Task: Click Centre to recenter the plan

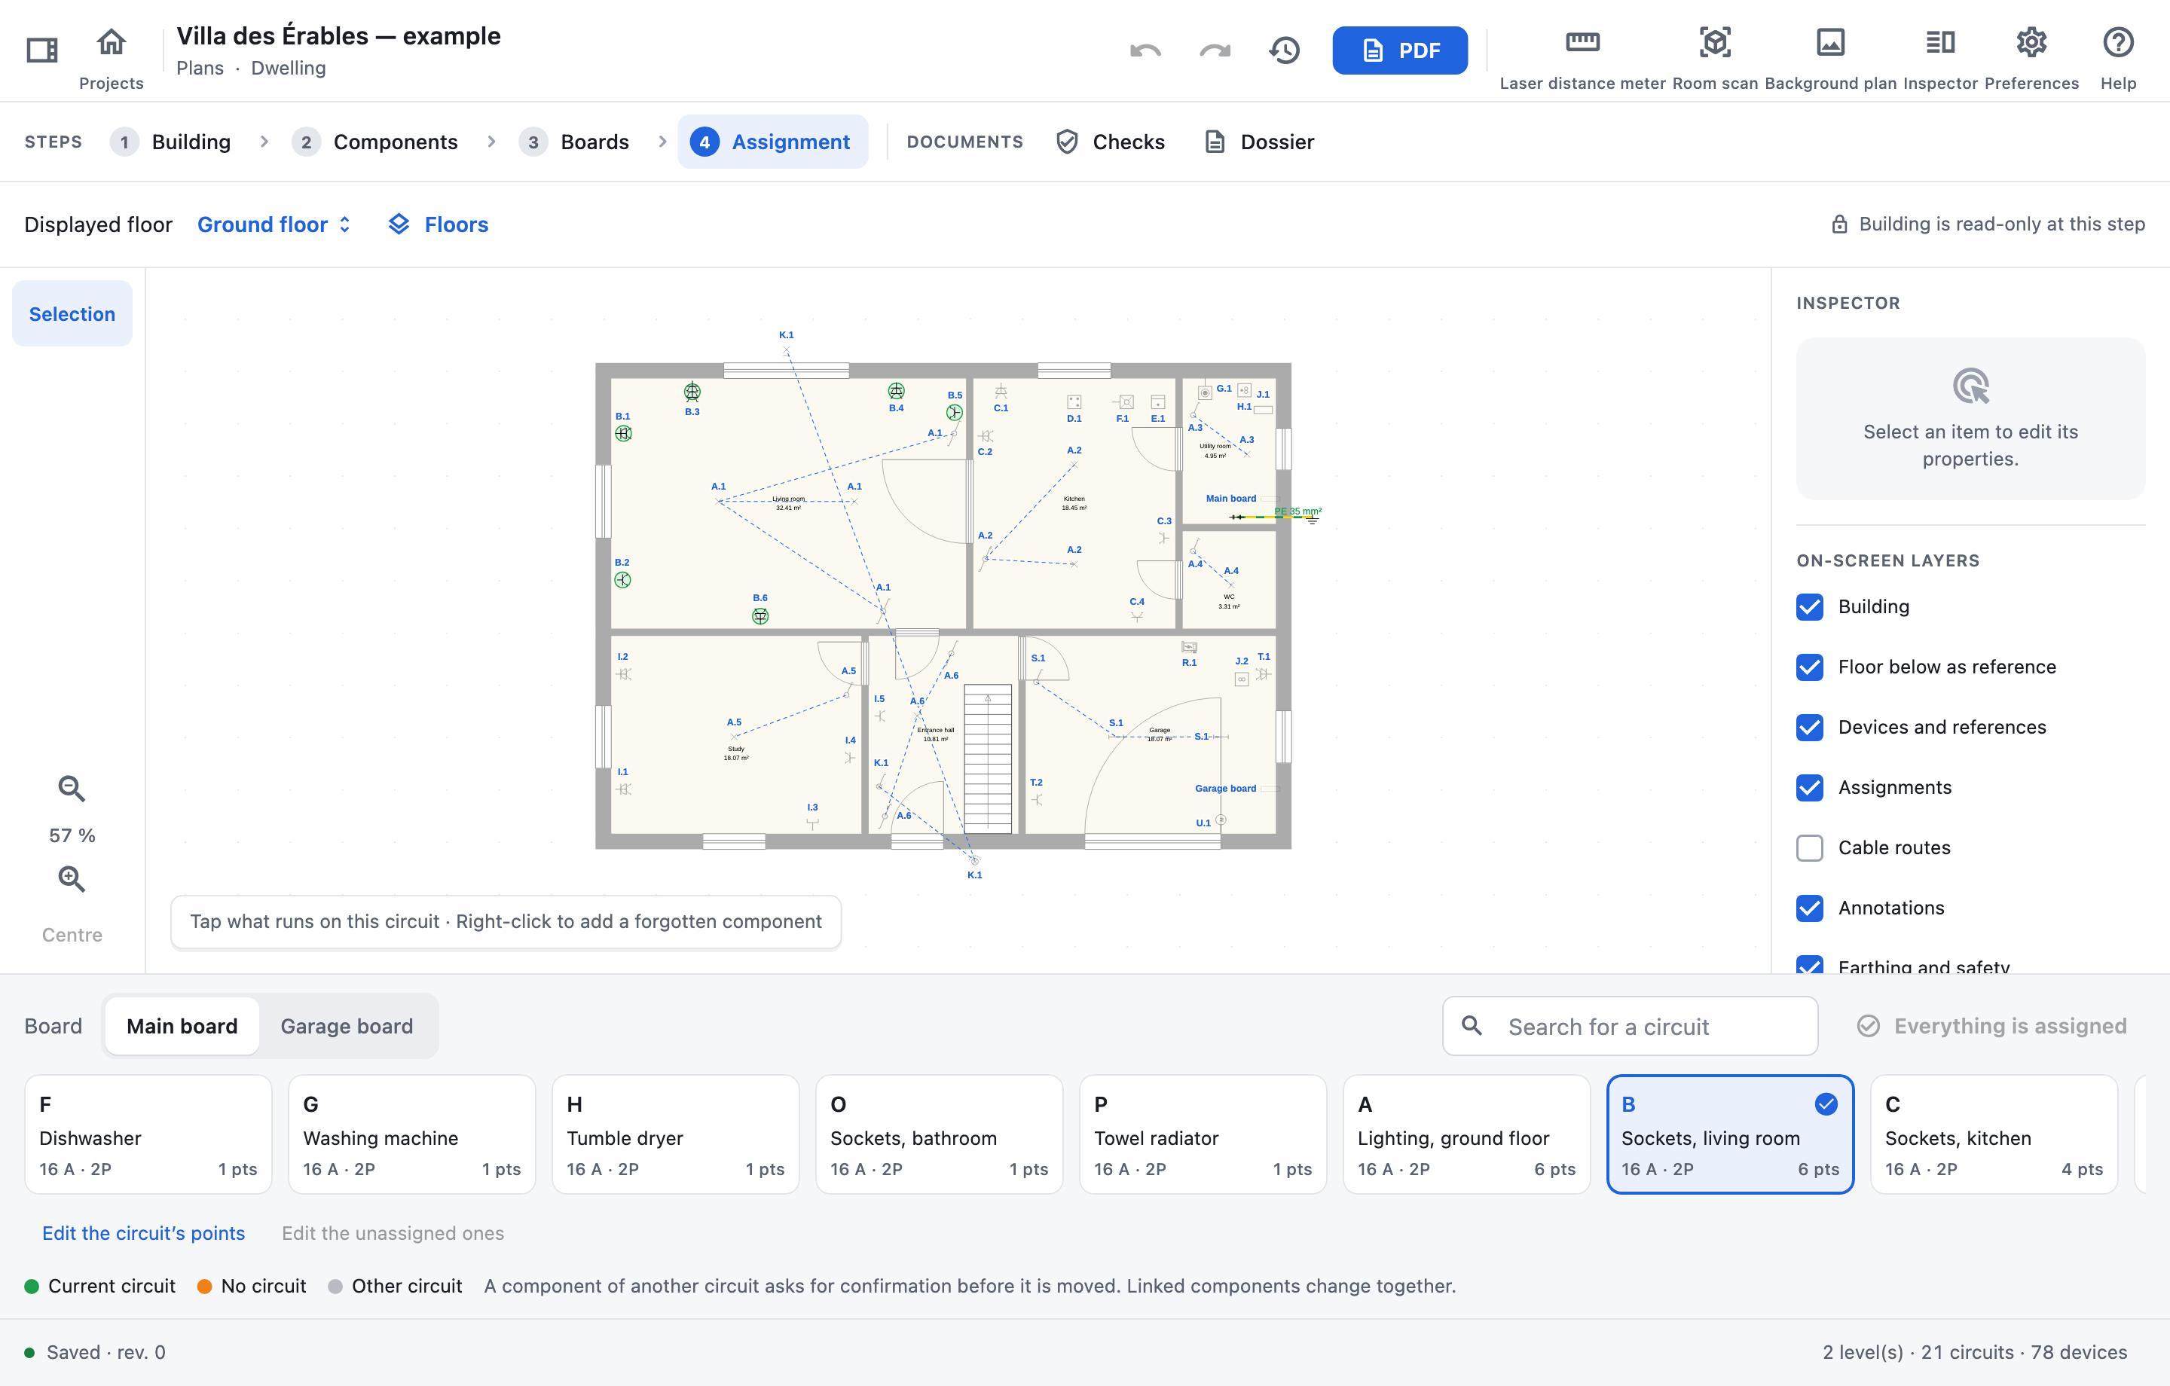Action: click(72, 935)
